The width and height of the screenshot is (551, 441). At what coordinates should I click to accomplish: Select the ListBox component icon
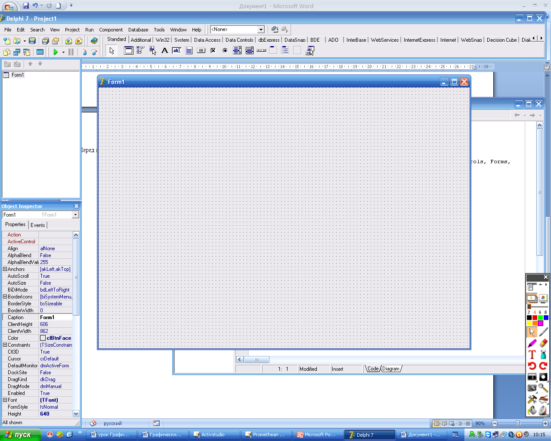pyautogui.click(x=237, y=50)
